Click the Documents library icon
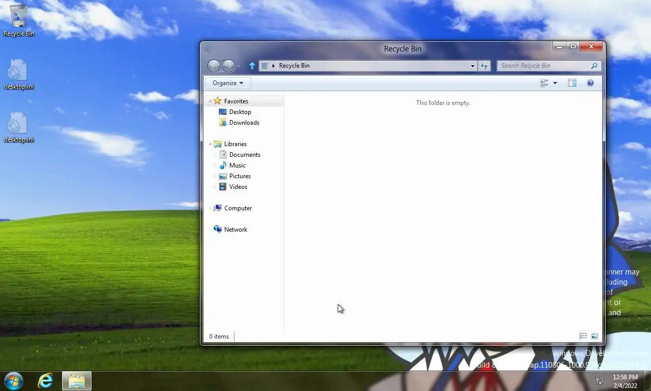Screen dimensions: 651x391 pos(223,155)
